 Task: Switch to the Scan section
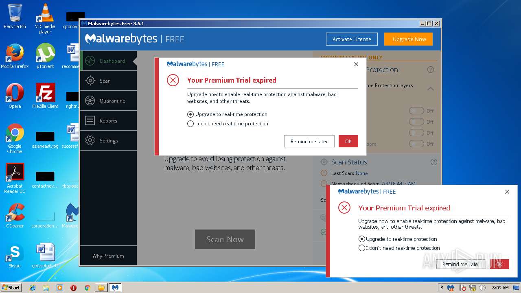(x=108, y=81)
